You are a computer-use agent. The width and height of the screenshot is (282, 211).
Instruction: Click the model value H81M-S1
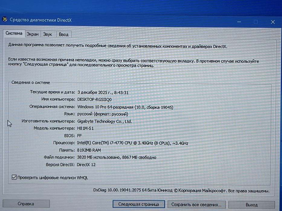(x=86, y=128)
